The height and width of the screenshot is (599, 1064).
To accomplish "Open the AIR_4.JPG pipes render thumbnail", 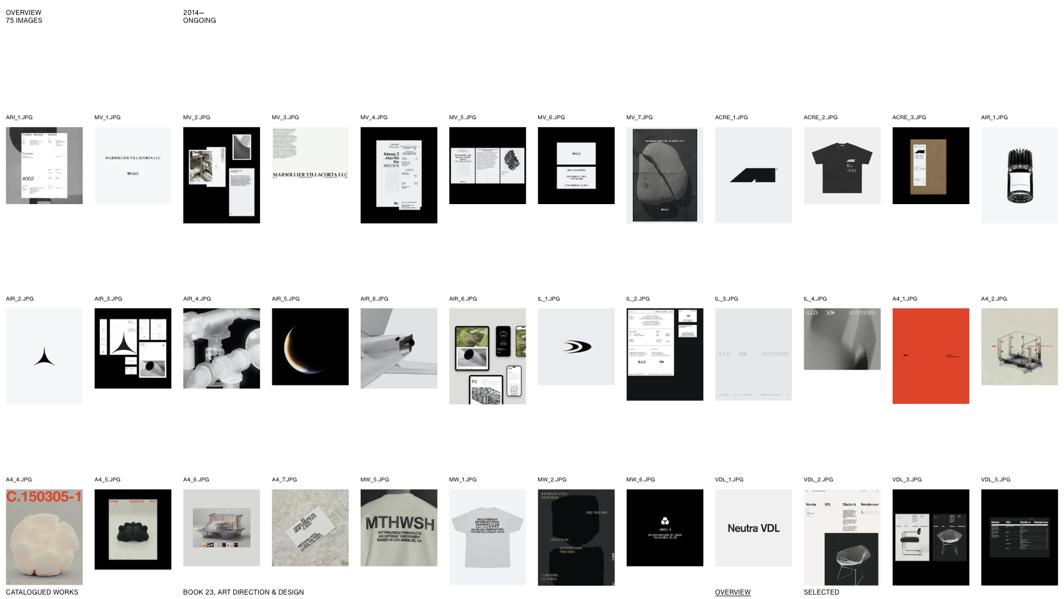I will 222,348.
